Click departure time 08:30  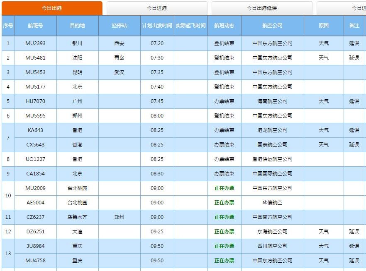[157, 174]
